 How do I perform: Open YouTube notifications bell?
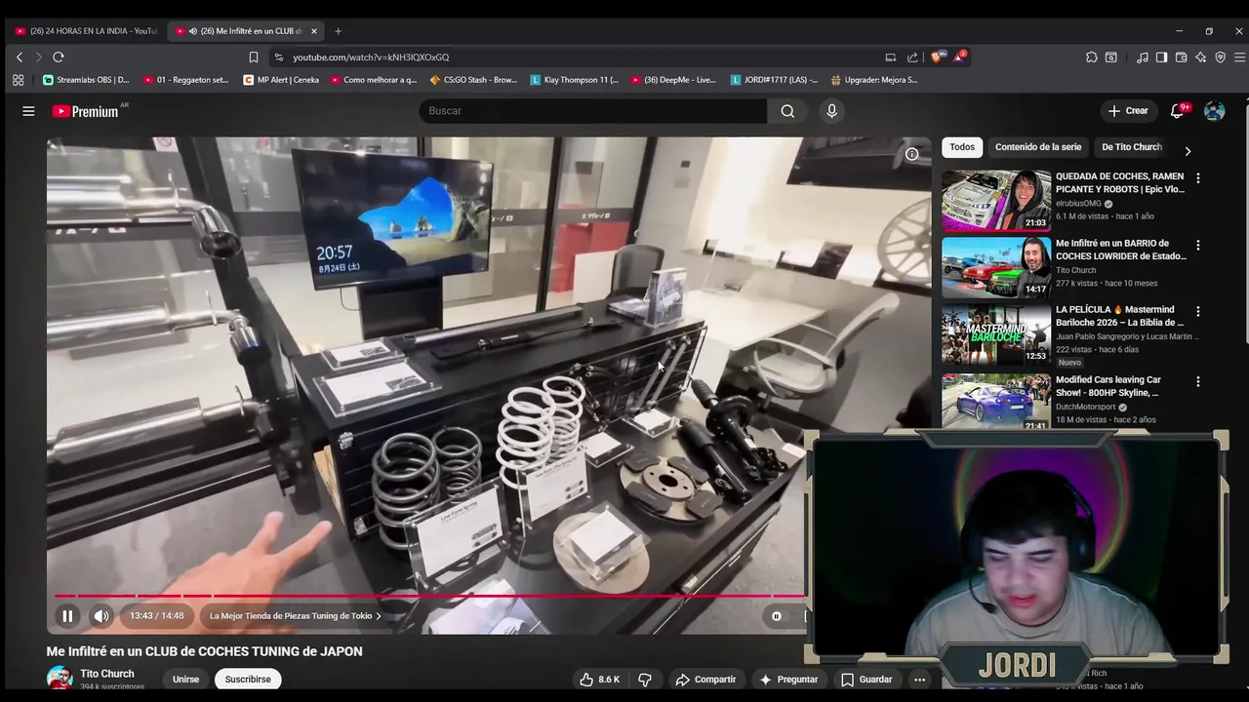(1177, 111)
